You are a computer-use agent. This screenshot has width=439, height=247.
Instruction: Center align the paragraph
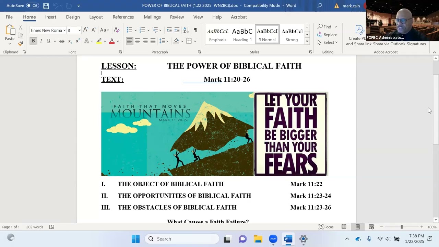tap(137, 41)
